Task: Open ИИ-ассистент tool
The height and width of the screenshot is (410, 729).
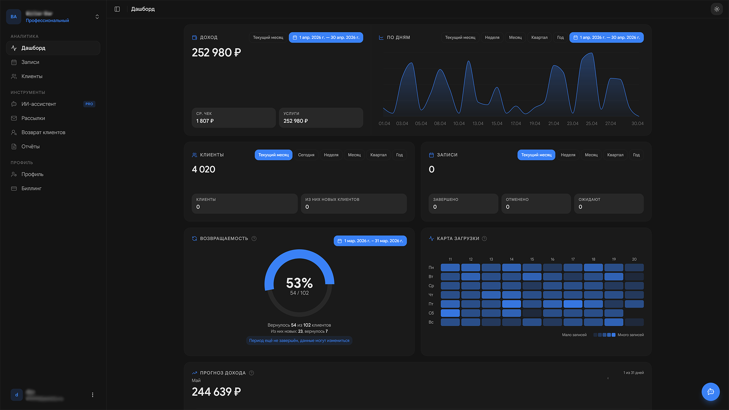Action: 53,104
